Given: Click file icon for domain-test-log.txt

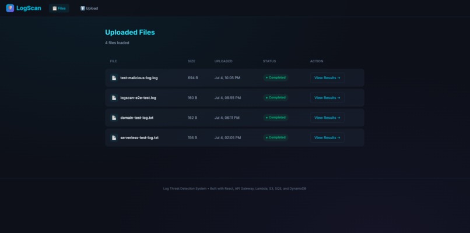Looking at the screenshot, I should pyautogui.click(x=114, y=118).
